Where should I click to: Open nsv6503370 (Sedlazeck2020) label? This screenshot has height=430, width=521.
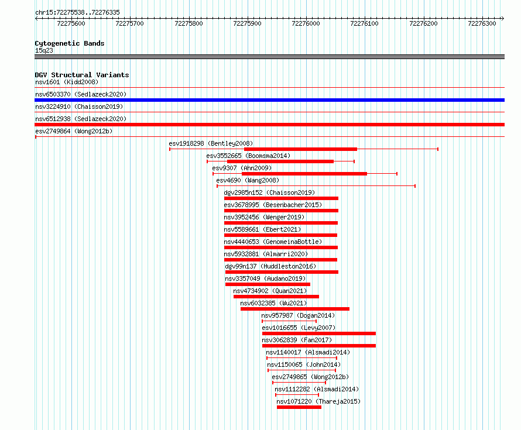click(x=81, y=94)
